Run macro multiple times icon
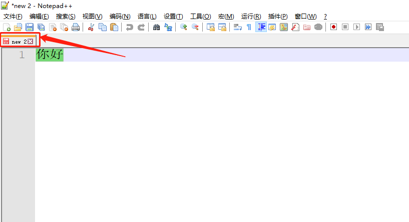409x222 pixels. point(368,27)
